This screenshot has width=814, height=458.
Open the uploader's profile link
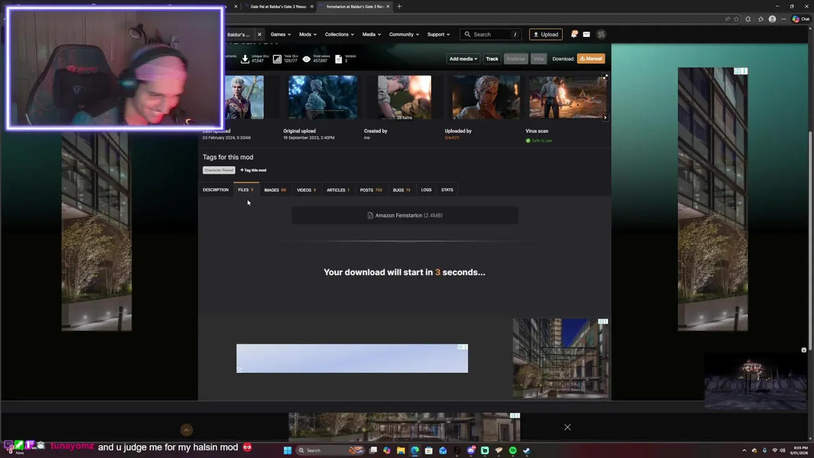[x=452, y=138]
